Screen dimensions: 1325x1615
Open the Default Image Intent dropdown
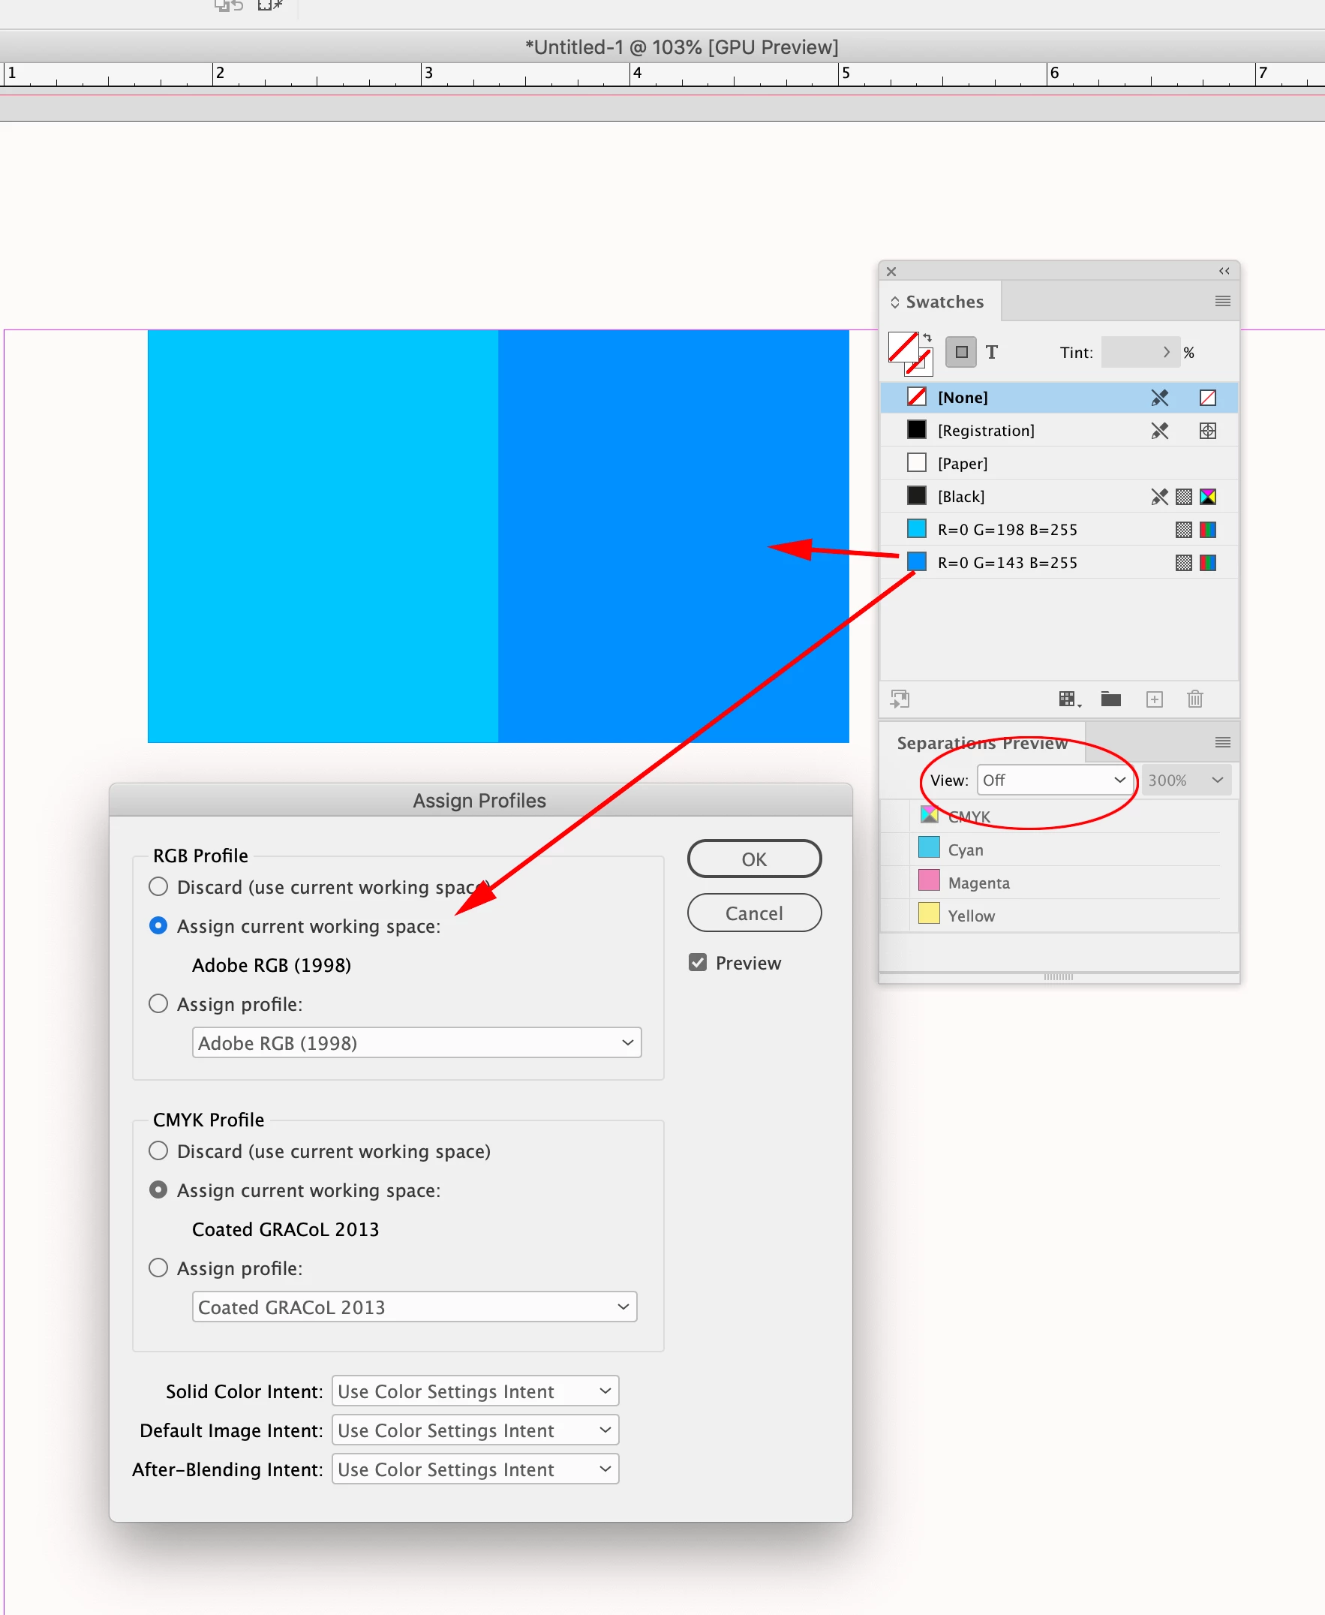click(475, 1430)
